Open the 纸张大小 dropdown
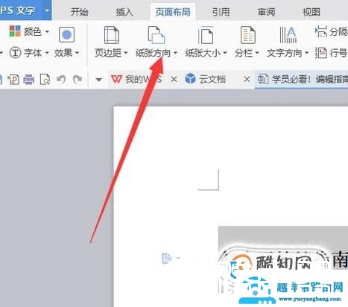Viewport: 348px width, 307px height. tap(225, 53)
